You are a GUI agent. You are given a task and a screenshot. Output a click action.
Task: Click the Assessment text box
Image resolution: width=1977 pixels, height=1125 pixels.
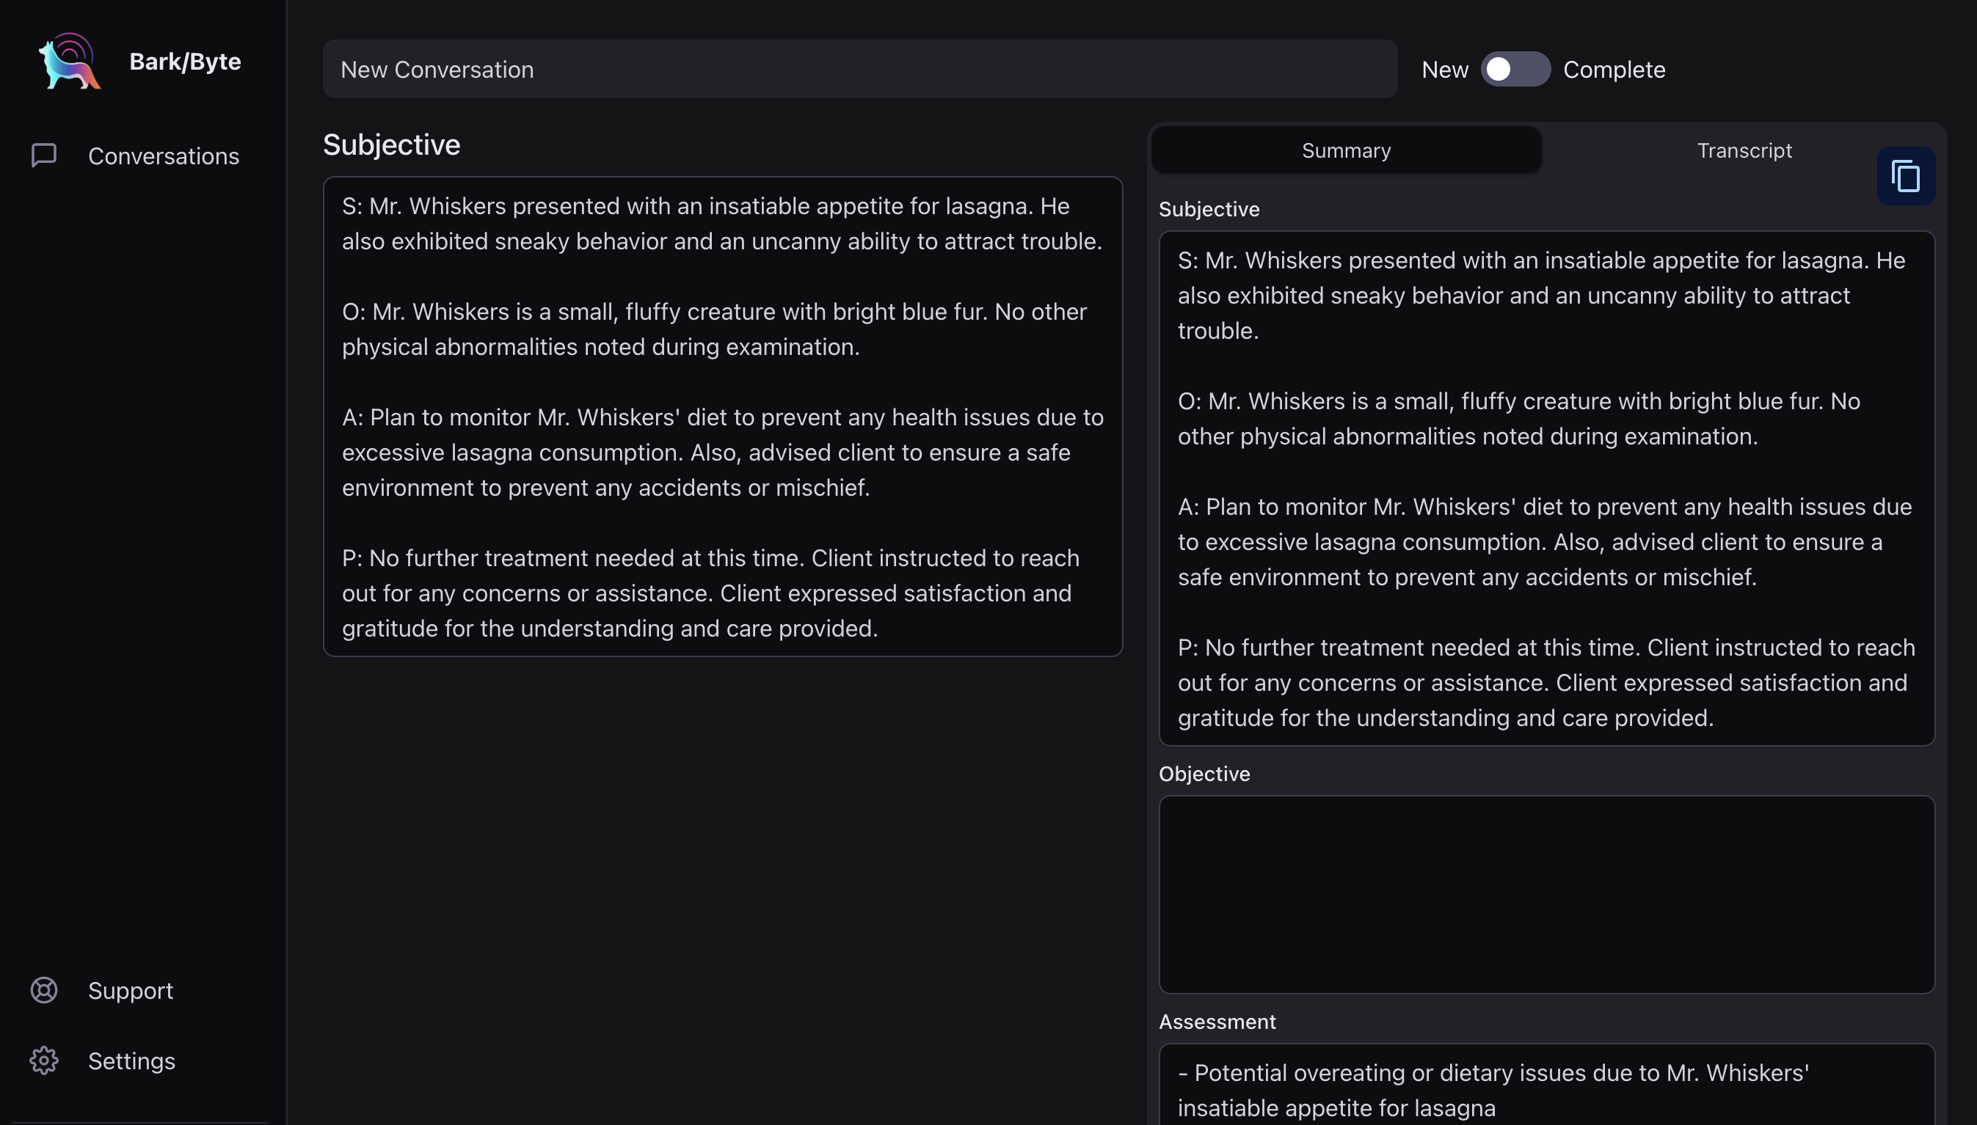point(1546,1085)
